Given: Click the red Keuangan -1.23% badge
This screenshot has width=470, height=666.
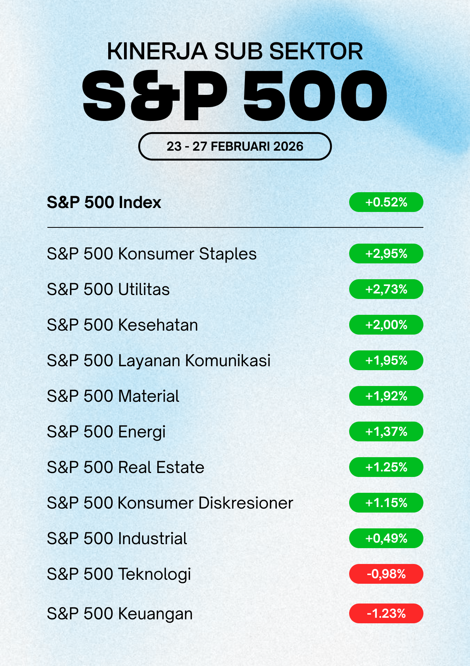Looking at the screenshot, I should [x=386, y=613].
